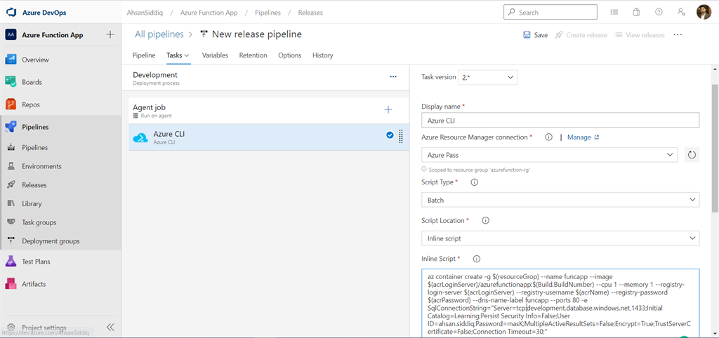Open the Marketplace shopping bag icon
Image resolution: width=719 pixels, height=338 pixels.
[x=636, y=13]
